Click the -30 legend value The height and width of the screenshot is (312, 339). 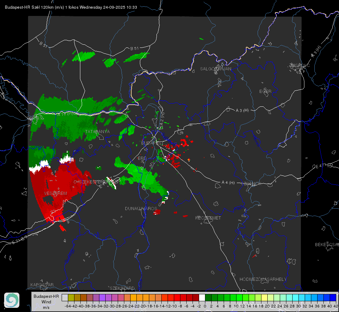(x=111, y=306)
